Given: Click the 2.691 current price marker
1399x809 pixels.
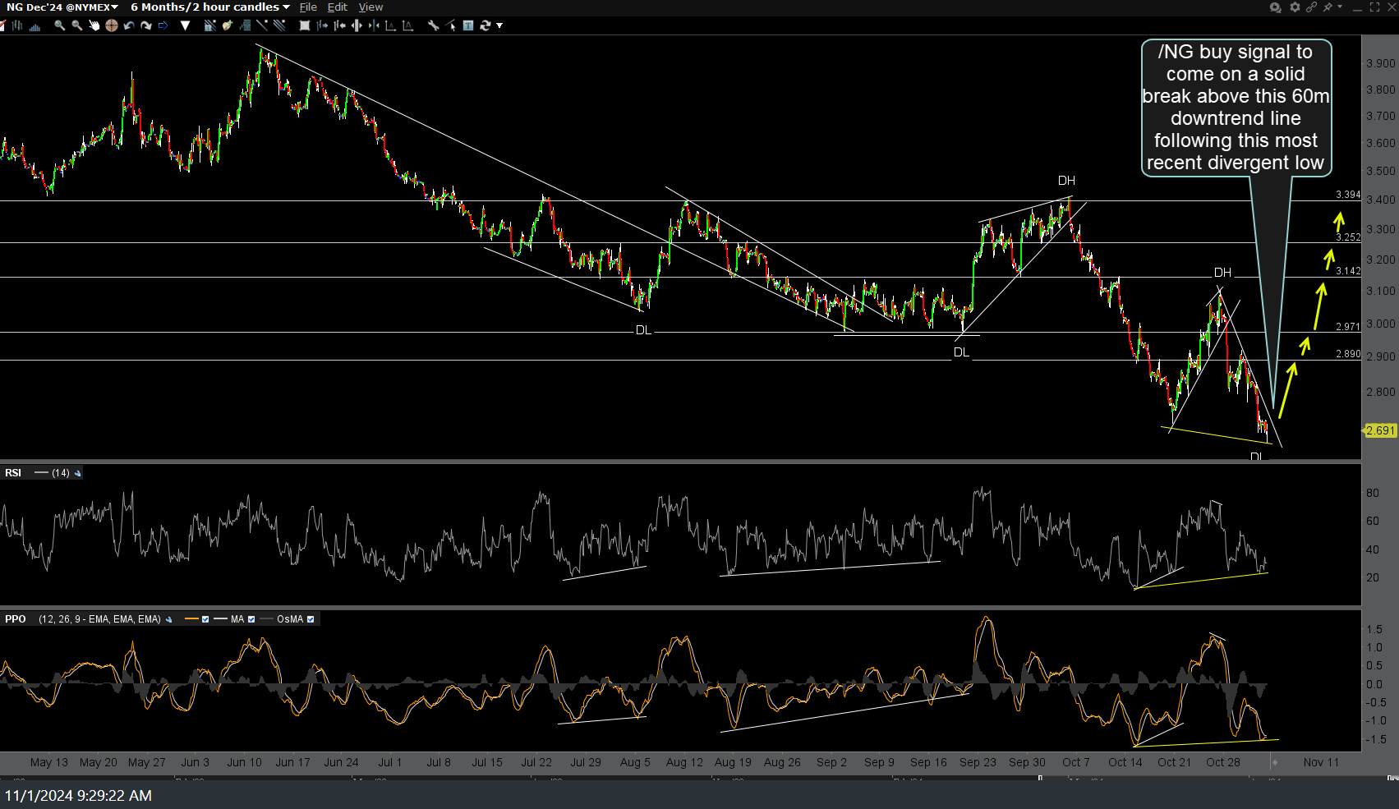Looking at the screenshot, I should tap(1380, 430).
